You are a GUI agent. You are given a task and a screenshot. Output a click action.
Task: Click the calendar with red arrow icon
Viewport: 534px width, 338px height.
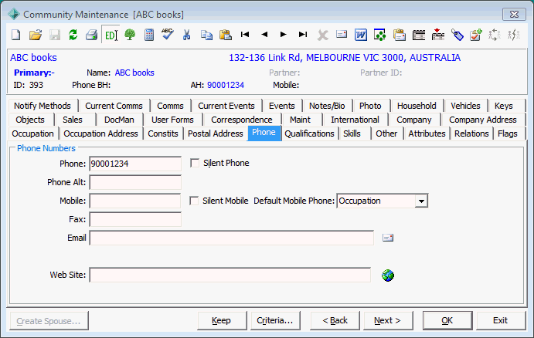tap(438, 35)
